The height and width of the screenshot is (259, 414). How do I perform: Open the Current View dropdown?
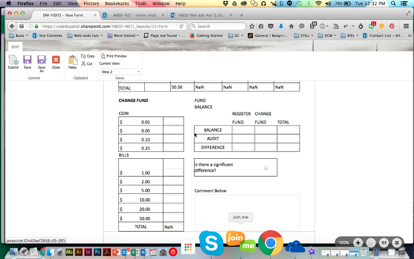click(120, 72)
